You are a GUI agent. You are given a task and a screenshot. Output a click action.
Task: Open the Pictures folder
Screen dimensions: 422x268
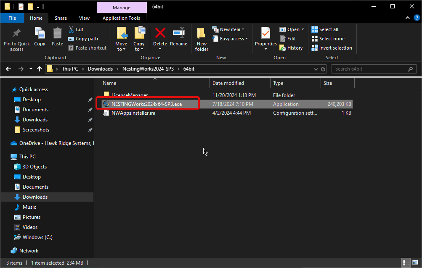click(31, 217)
